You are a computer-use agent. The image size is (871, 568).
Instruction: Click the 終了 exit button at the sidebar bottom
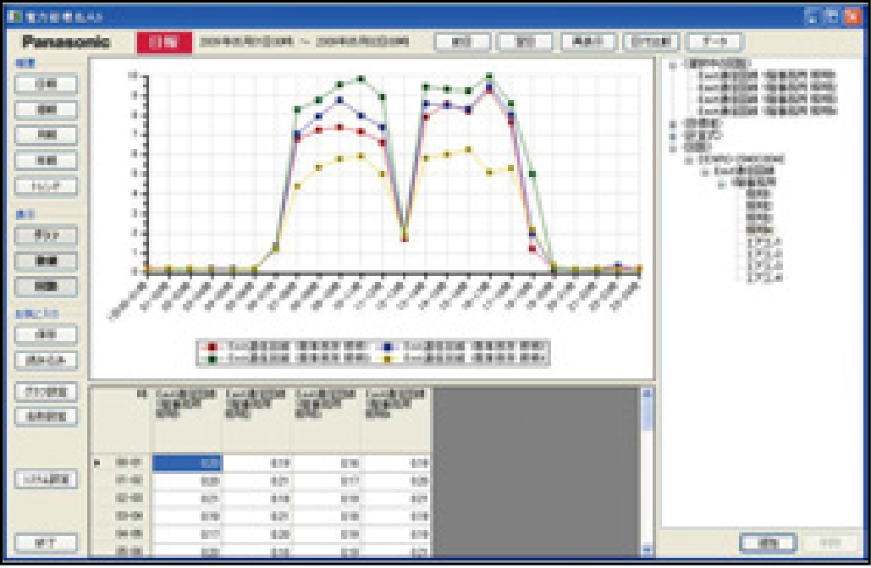point(46,543)
